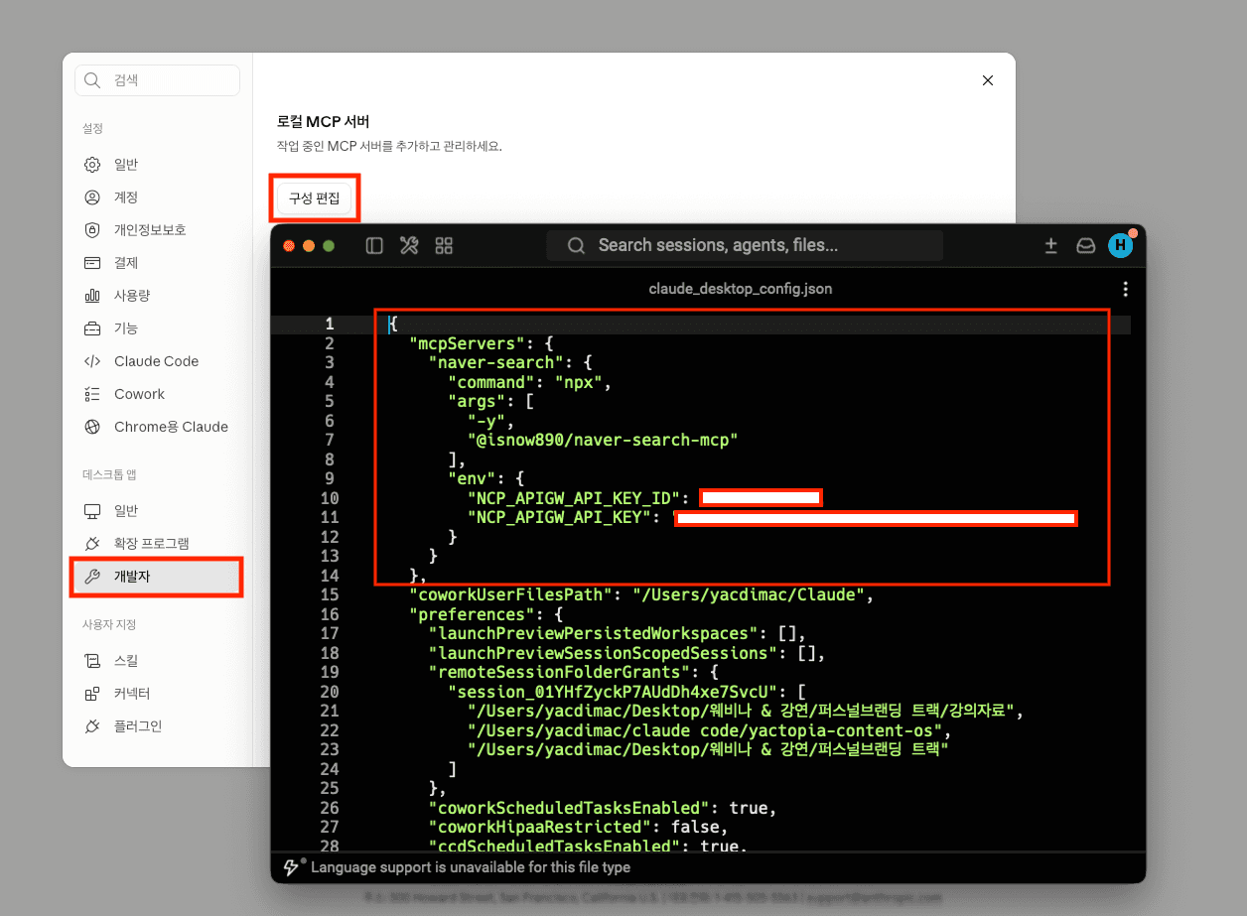Open 개인정보보호 settings page
The image size is (1247, 916).
[x=157, y=229]
